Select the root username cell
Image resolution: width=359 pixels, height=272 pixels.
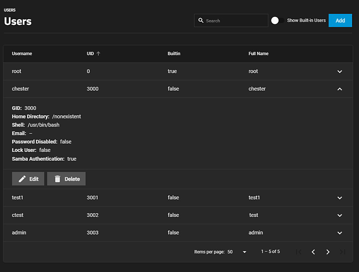pyautogui.click(x=16, y=71)
